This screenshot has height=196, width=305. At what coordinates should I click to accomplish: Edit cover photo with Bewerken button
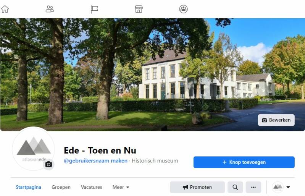[276, 120]
